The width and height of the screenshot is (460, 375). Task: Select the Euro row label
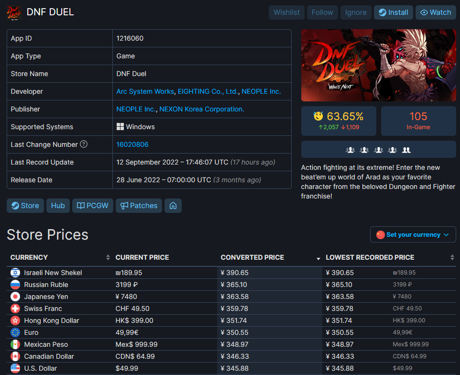(x=31, y=332)
